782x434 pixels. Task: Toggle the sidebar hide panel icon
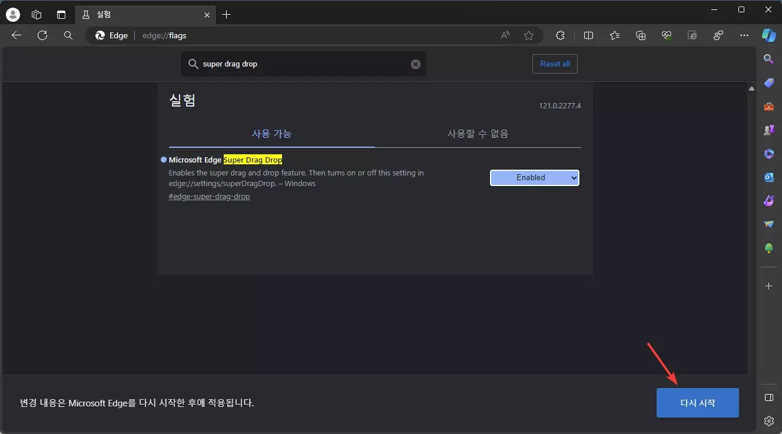(768, 397)
